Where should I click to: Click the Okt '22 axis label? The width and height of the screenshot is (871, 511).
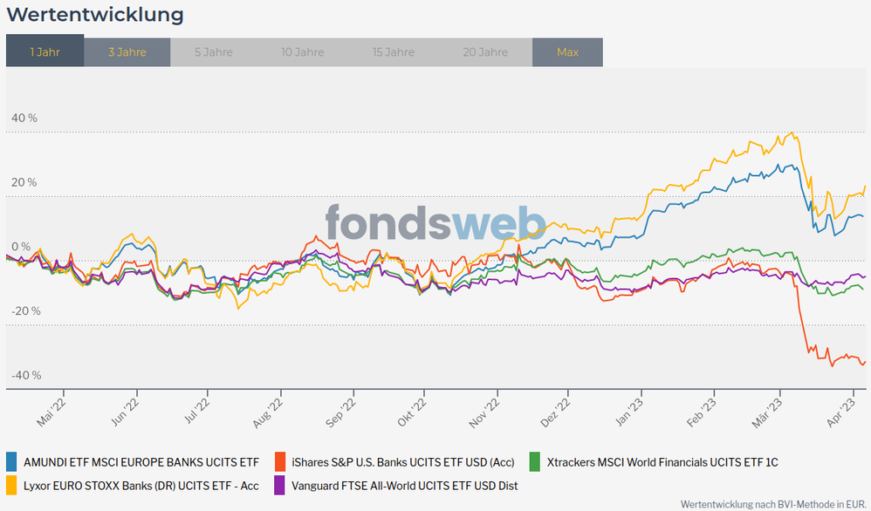tap(412, 412)
